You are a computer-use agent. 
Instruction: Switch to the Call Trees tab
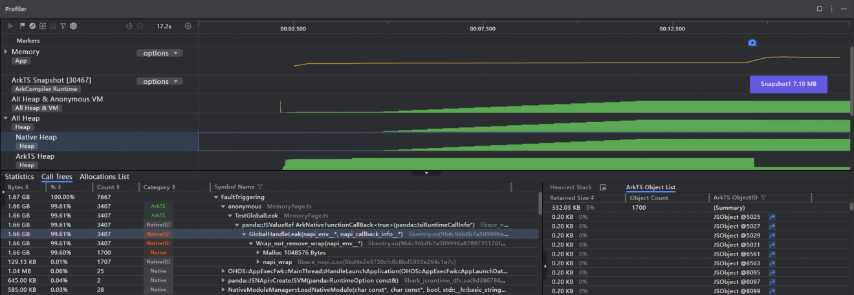click(56, 176)
